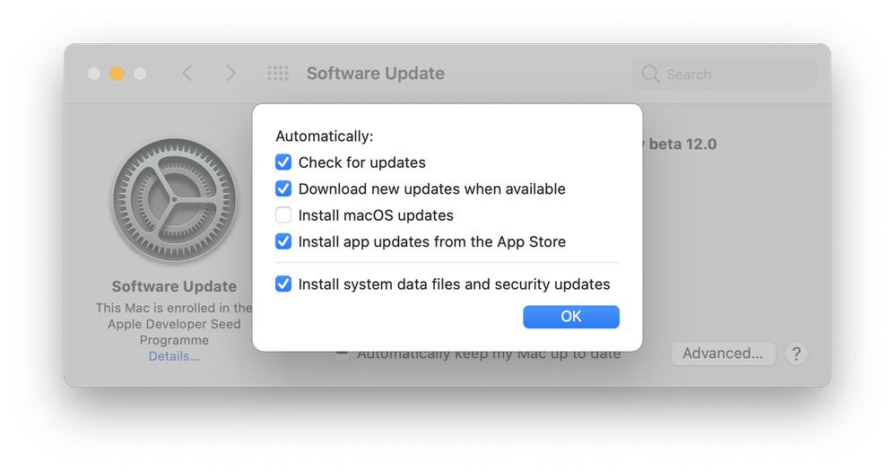Toggle Automatically keep my Mac up to date
The width and height of the screenshot is (895, 472).
(342, 354)
